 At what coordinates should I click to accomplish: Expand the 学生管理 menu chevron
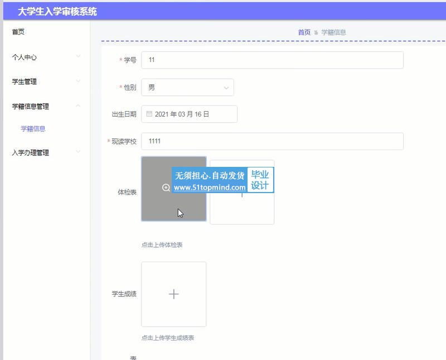78,81
